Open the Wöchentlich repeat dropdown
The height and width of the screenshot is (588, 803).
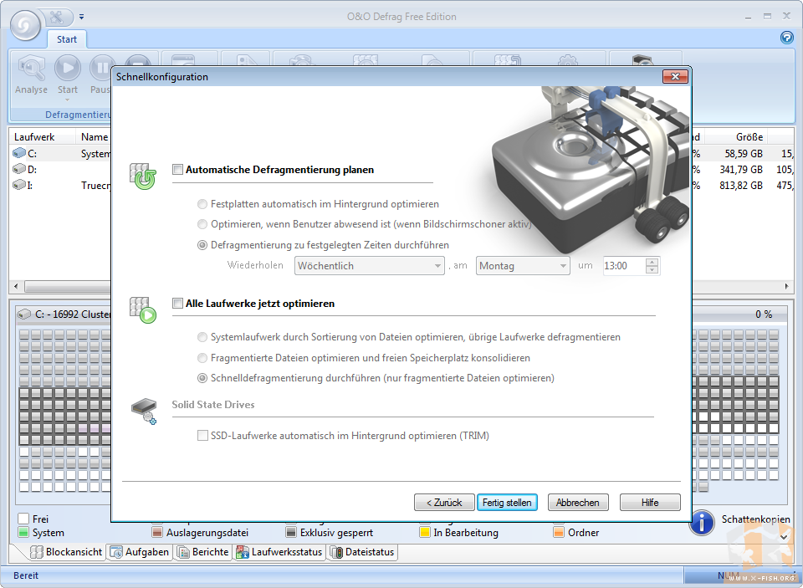(x=369, y=266)
